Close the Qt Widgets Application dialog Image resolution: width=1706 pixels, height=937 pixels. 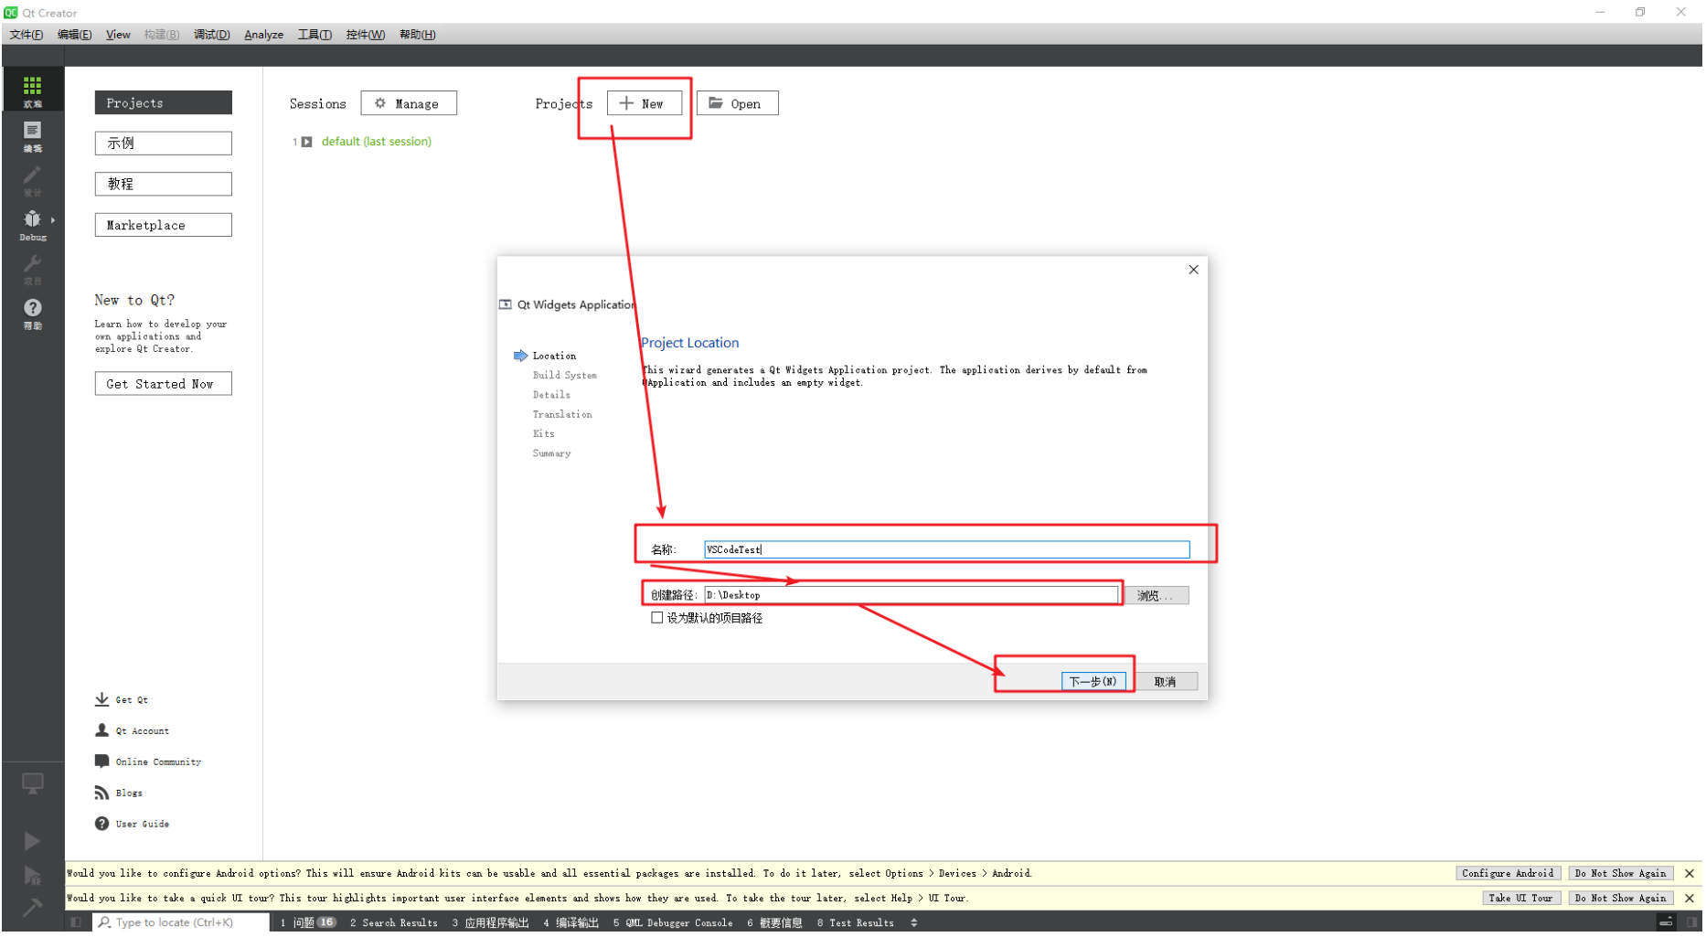point(1193,270)
